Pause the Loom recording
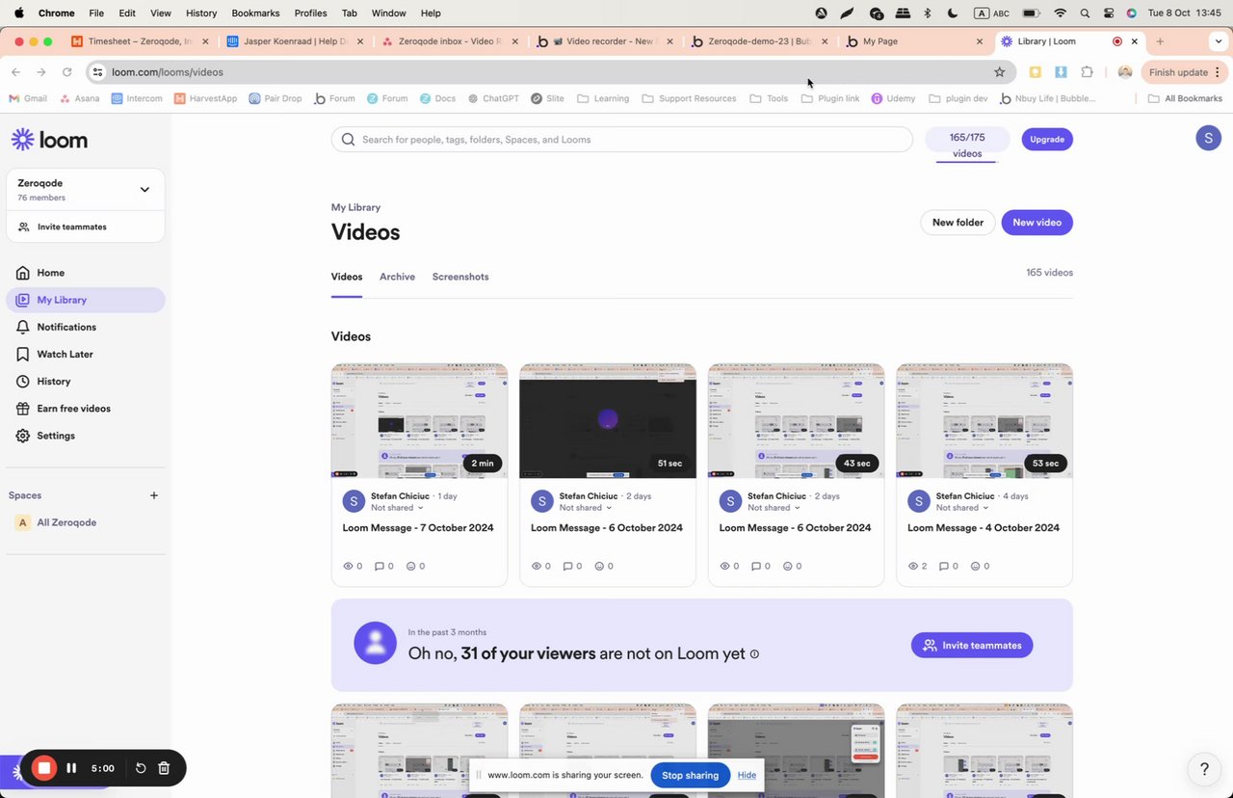The image size is (1233, 798). click(71, 768)
